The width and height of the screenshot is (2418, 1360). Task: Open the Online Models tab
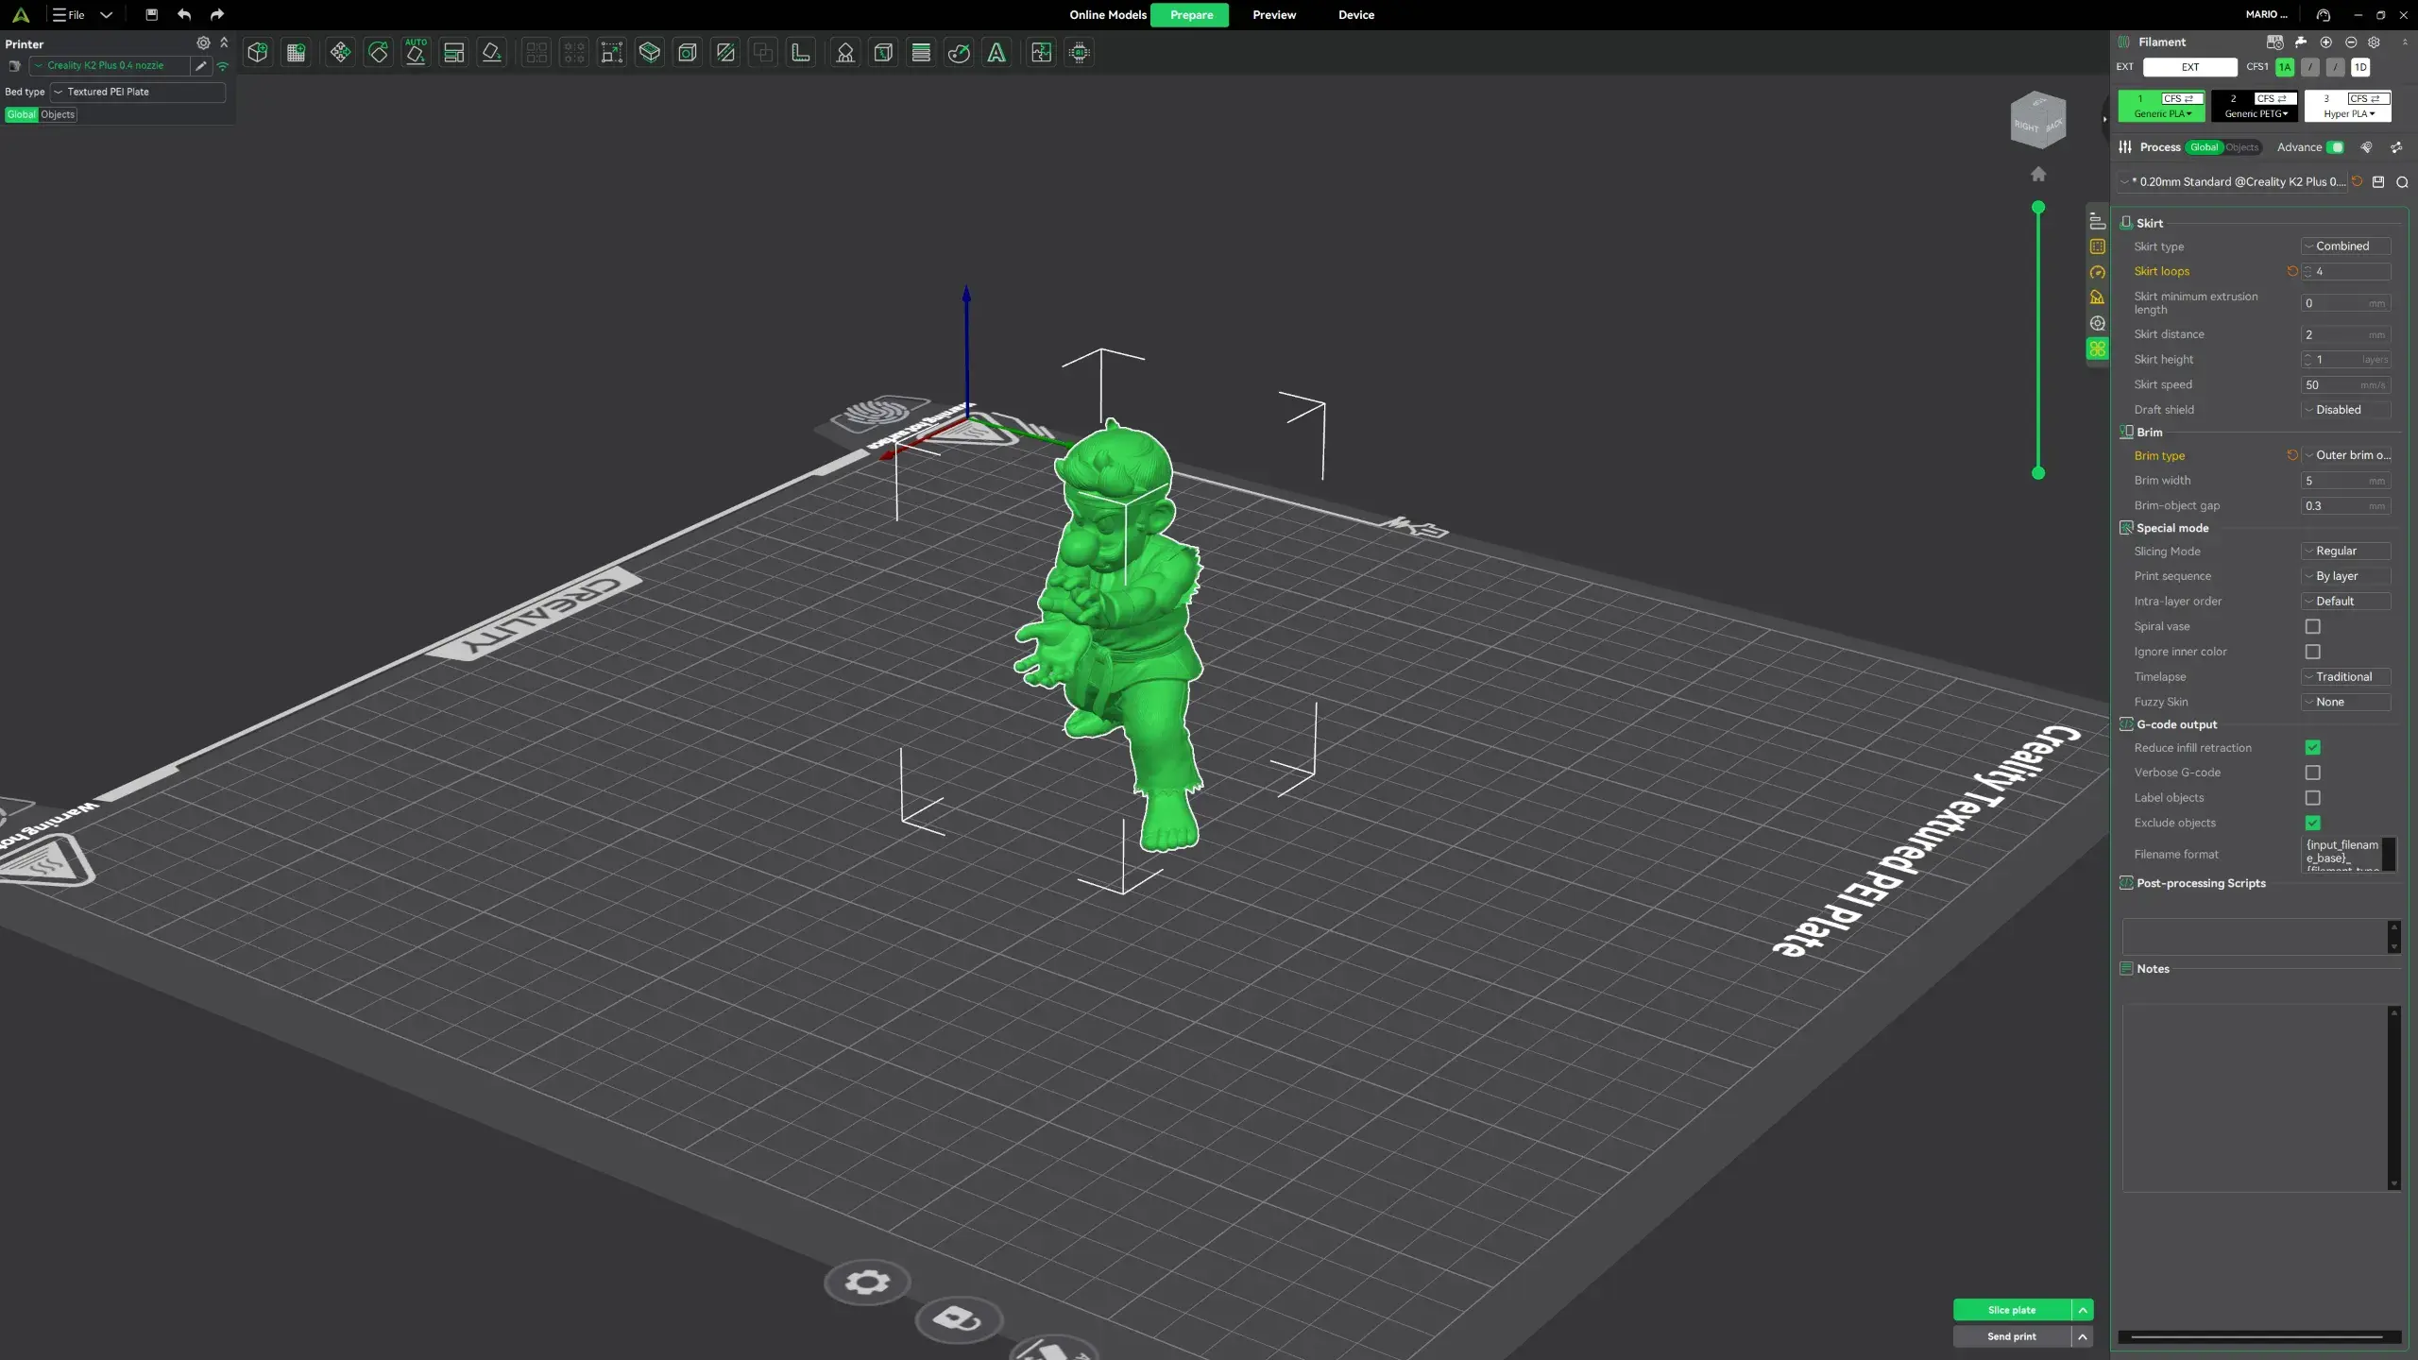(1107, 14)
